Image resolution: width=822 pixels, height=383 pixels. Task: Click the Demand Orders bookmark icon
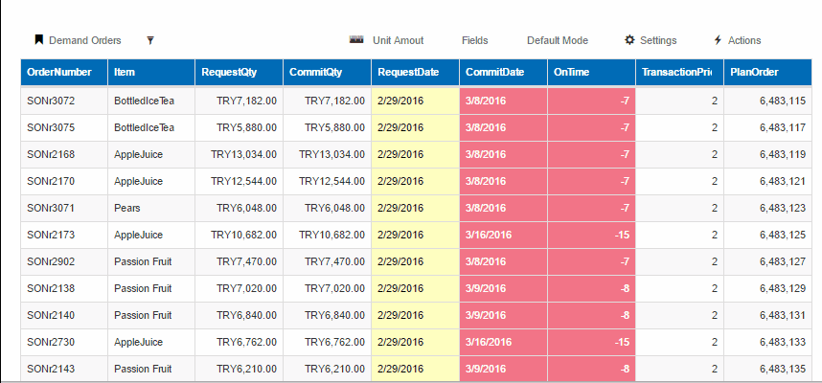(39, 40)
